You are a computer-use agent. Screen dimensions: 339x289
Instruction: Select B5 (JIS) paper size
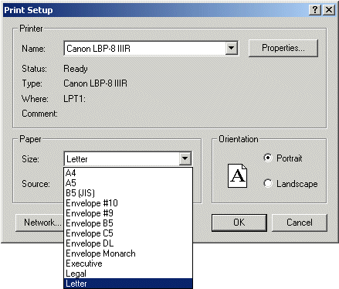pyautogui.click(x=128, y=193)
